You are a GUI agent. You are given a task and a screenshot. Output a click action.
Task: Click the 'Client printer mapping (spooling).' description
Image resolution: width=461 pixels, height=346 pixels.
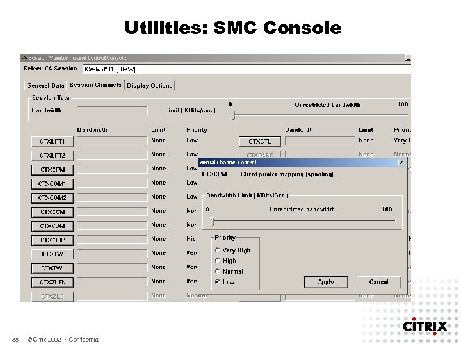tap(288, 174)
